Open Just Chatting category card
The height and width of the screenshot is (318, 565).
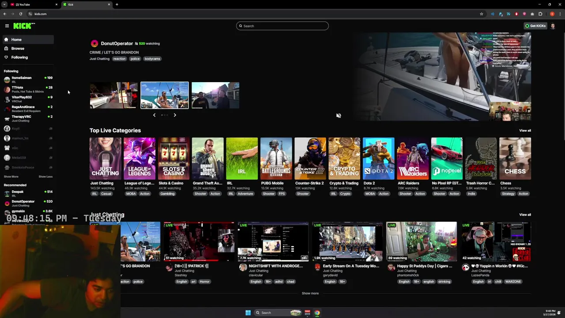[105, 159]
